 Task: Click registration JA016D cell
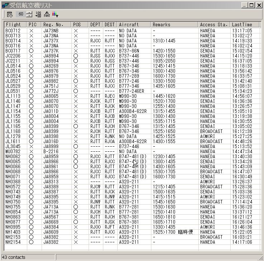(x=51, y=141)
